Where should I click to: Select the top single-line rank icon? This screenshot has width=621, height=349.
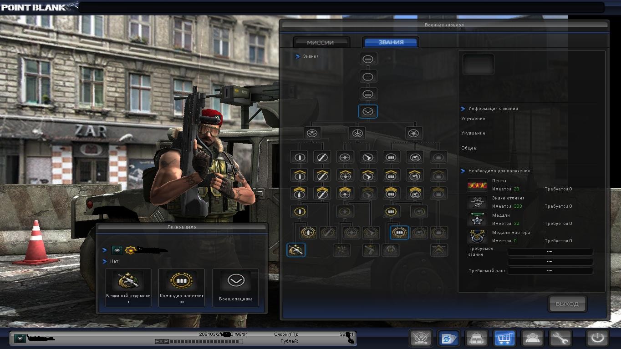tap(368, 59)
